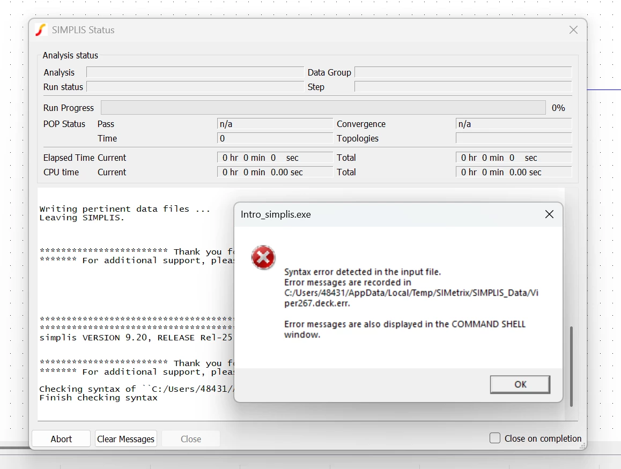Screen dimensions: 621x469
Task: Click 'Writing pertinent data files ...' log line
Action: tap(125, 209)
